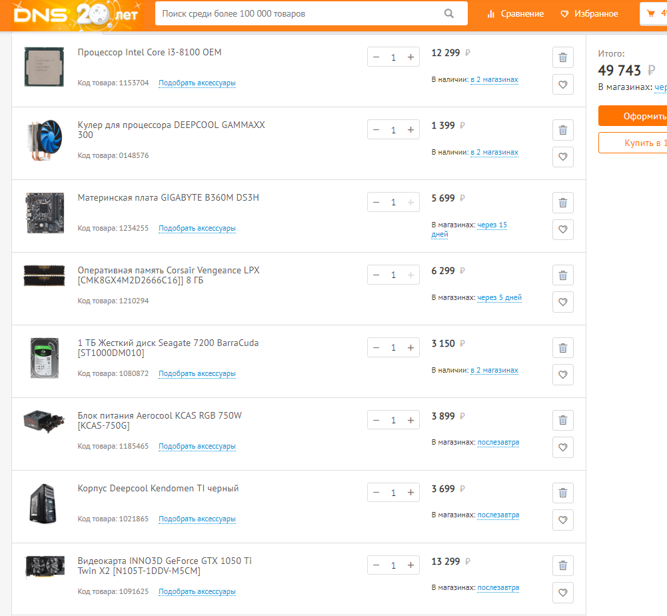The width and height of the screenshot is (667, 616).
Task: Add Deepcool Kendomen case to favorites
Action: pos(563,520)
